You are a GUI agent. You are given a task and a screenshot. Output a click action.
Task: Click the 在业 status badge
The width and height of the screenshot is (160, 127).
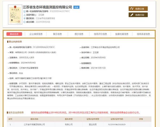coord(76,7)
